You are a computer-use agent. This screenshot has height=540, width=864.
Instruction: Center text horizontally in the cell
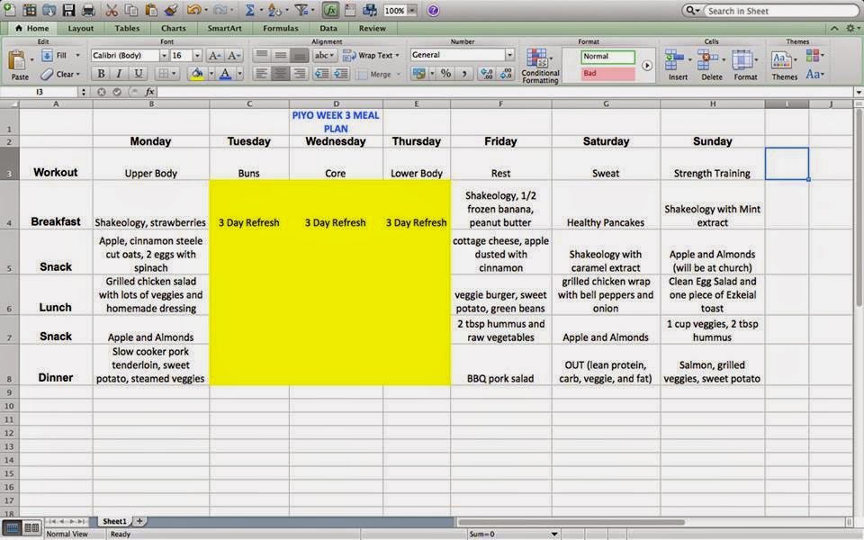coord(281,73)
